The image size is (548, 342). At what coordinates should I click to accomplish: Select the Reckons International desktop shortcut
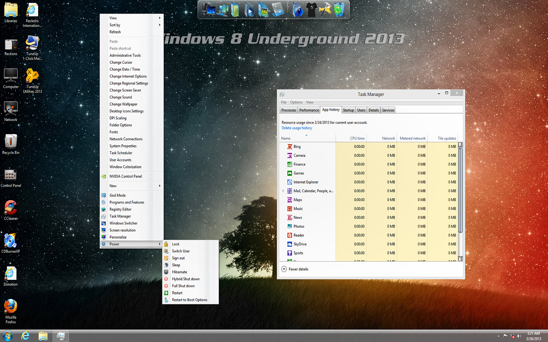click(32, 15)
